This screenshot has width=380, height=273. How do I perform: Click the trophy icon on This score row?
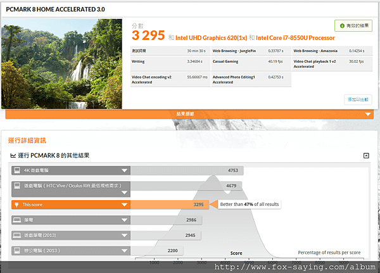click(16, 205)
